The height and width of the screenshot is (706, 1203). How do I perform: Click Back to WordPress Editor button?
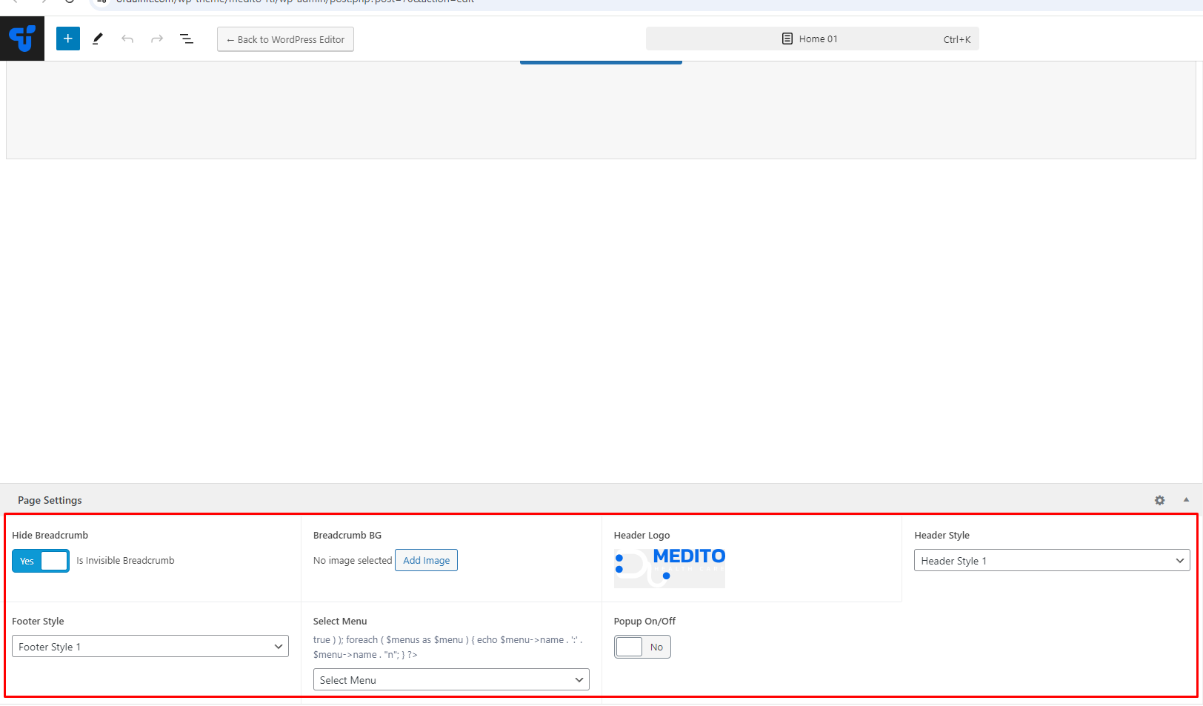[x=285, y=39]
